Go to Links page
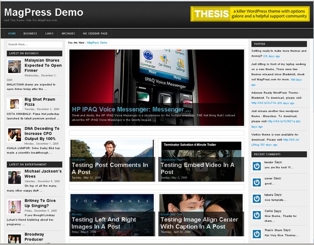Screen dimensions: 314x245 [49, 33]
